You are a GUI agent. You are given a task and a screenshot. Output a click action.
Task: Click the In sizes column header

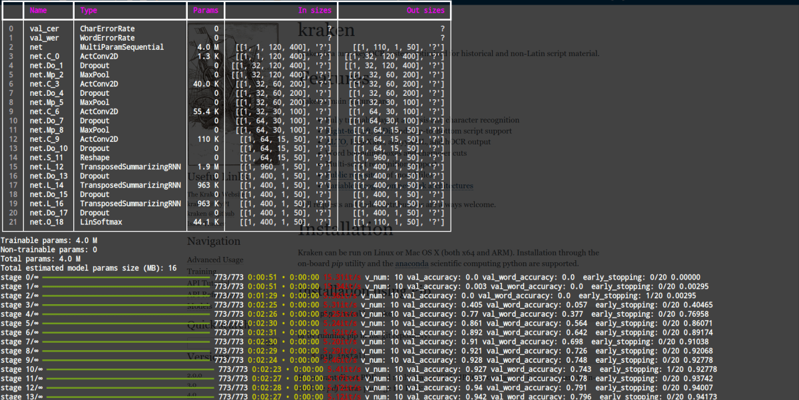(316, 11)
